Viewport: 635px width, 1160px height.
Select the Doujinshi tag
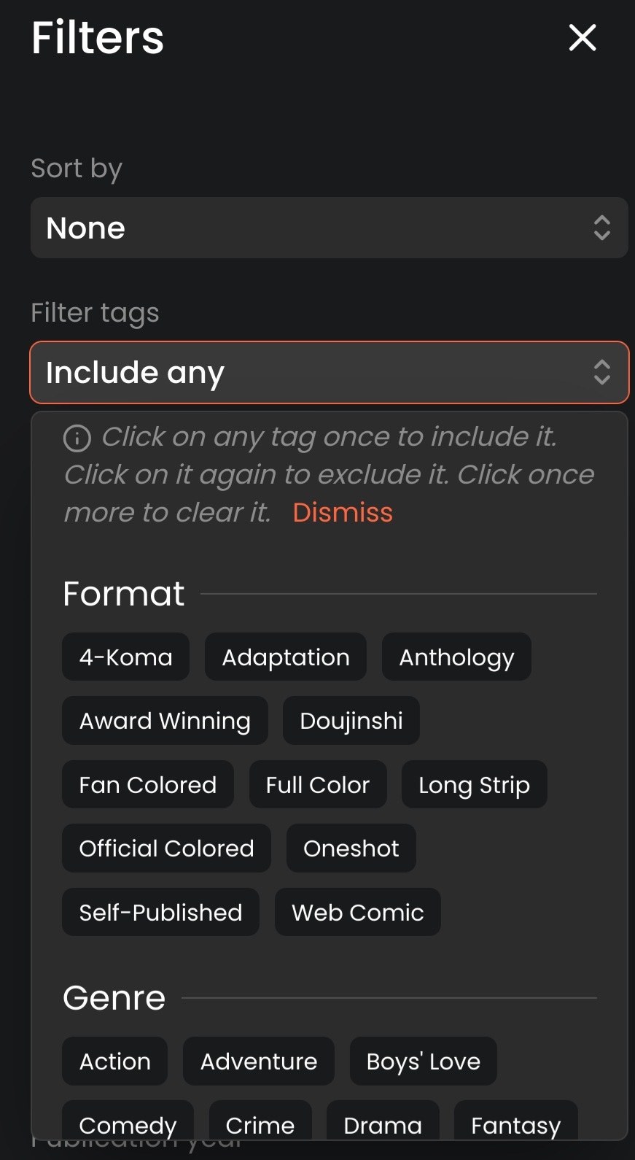tap(351, 721)
